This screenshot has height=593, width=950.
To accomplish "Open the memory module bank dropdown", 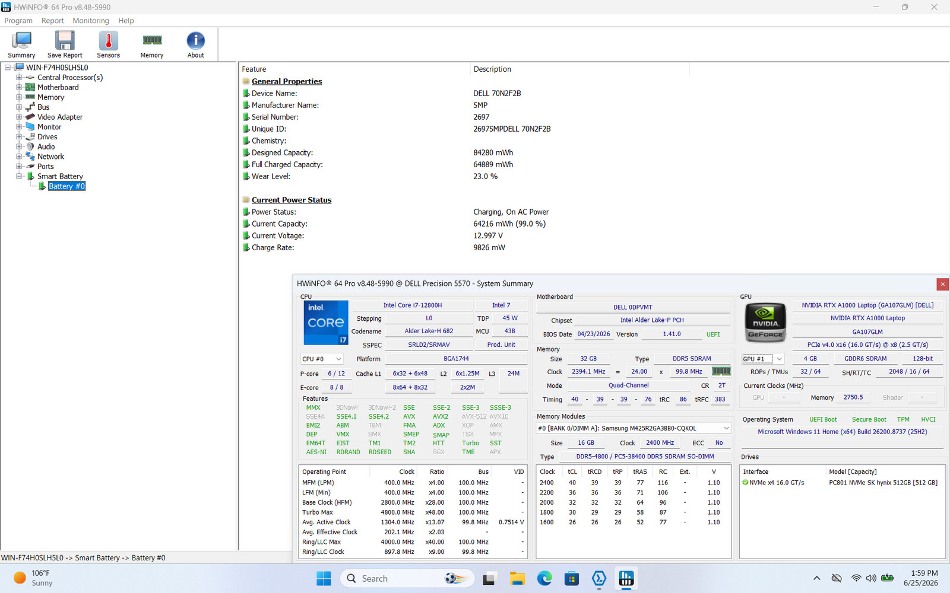I will pos(634,428).
